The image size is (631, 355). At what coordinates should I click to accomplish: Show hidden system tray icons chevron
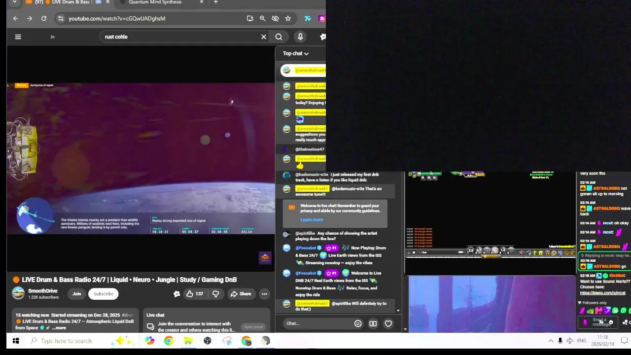551,341
